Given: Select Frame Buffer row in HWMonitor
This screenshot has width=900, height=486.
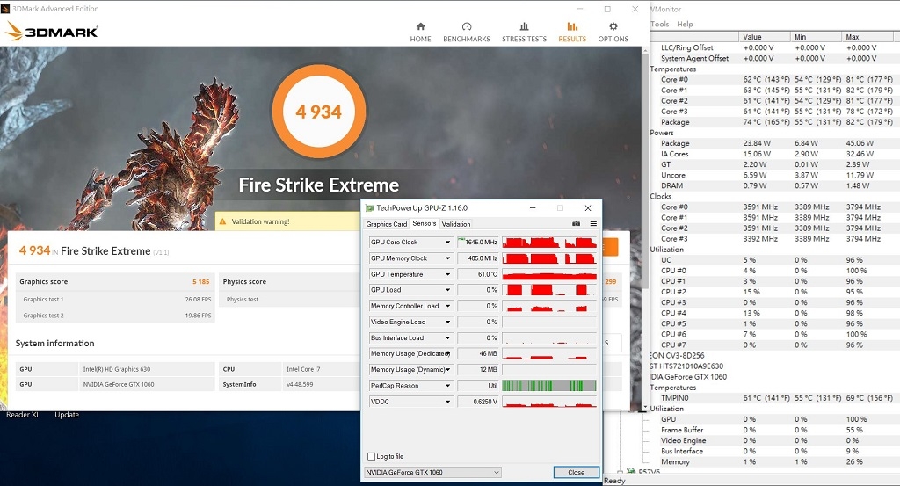Looking at the screenshot, I should tap(774, 430).
